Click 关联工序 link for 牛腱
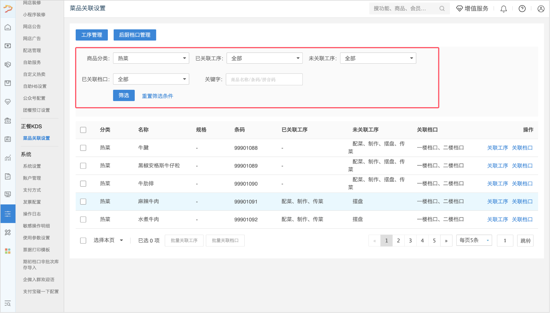The height and width of the screenshot is (313, 550). [498, 148]
